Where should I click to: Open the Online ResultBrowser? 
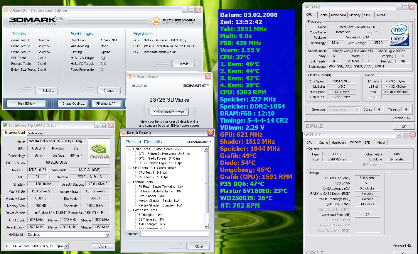[x=169, y=112]
